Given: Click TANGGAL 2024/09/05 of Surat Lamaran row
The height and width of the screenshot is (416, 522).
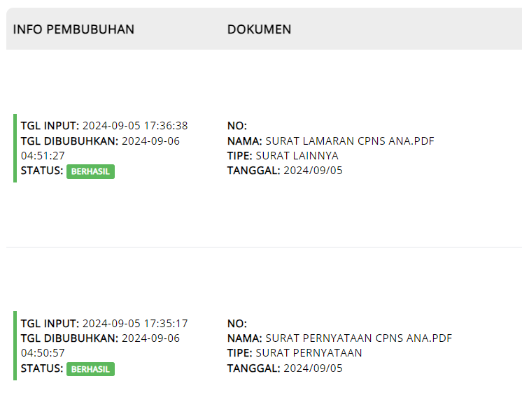Looking at the screenshot, I should point(285,171).
